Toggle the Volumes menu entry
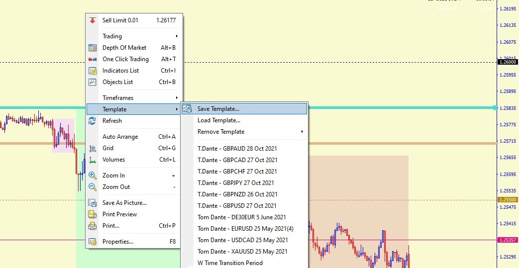Image resolution: width=519 pixels, height=268 pixels. pos(134,160)
